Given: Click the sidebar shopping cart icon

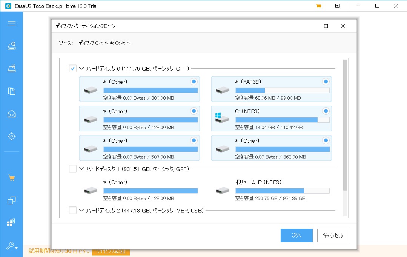Looking at the screenshot, I should [11, 178].
